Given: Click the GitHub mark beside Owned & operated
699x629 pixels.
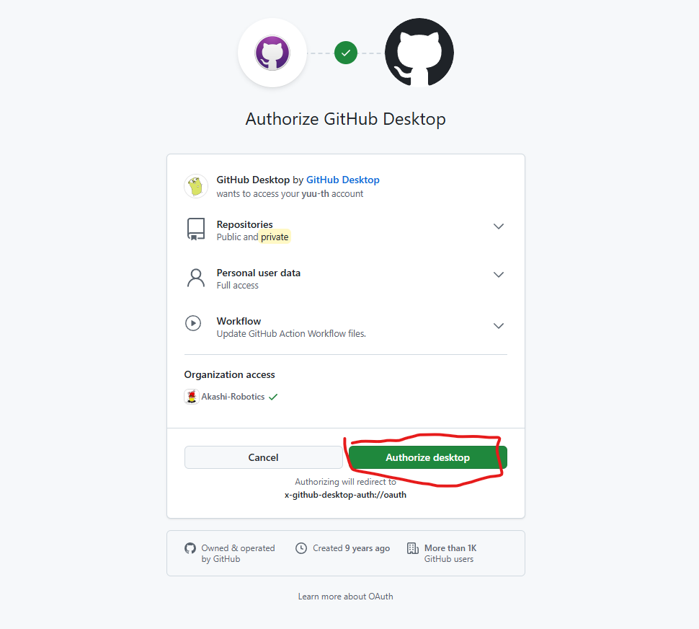Looking at the screenshot, I should coord(190,548).
